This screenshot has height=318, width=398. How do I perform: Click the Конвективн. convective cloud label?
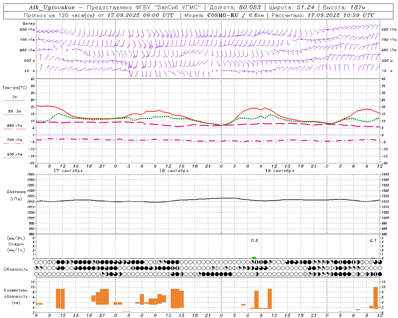(x=16, y=290)
